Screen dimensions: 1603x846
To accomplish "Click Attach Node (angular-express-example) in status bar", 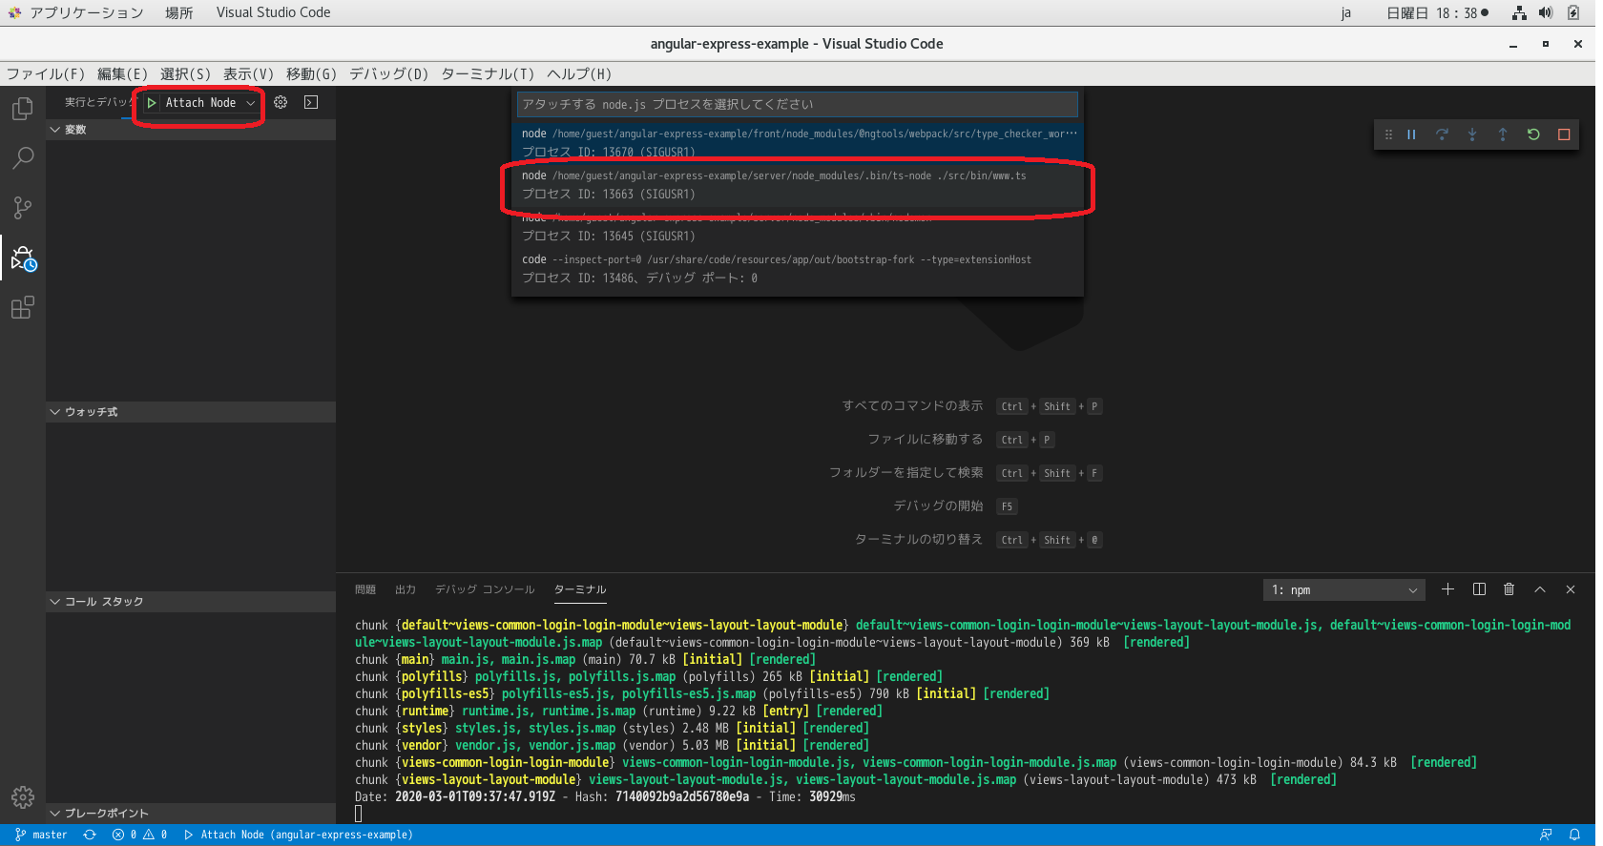I will [x=299, y=835].
